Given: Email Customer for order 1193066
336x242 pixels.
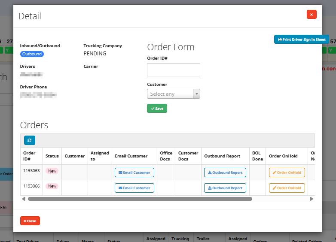Looking at the screenshot, I should click(x=134, y=188).
